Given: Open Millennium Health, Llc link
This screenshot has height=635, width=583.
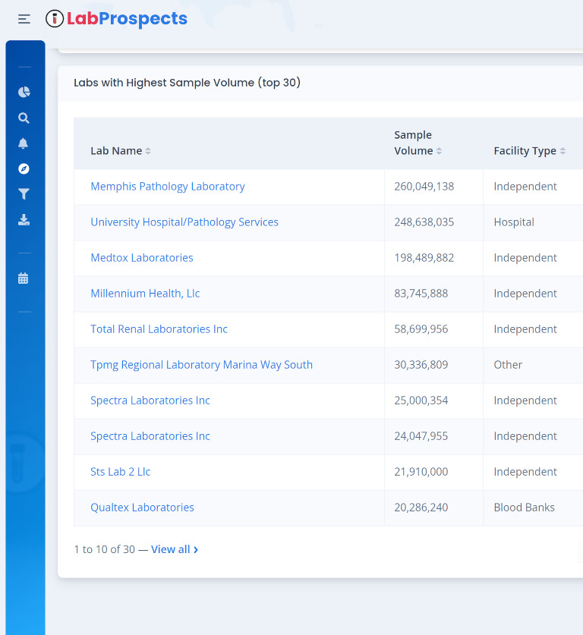Looking at the screenshot, I should point(145,293).
